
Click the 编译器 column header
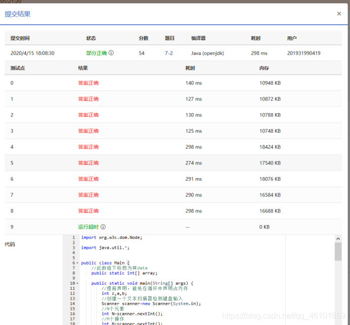click(198, 38)
